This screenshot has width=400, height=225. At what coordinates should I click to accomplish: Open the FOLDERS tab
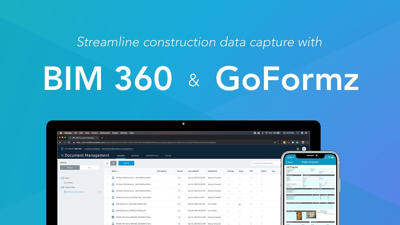[x=121, y=156]
